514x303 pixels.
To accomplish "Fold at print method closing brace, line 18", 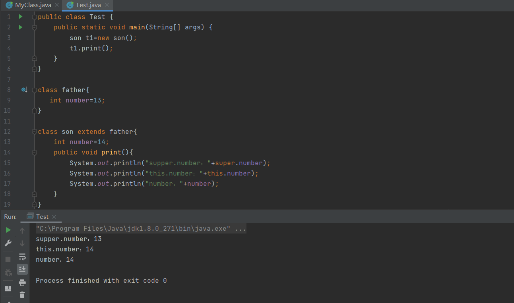I will [35, 194].
